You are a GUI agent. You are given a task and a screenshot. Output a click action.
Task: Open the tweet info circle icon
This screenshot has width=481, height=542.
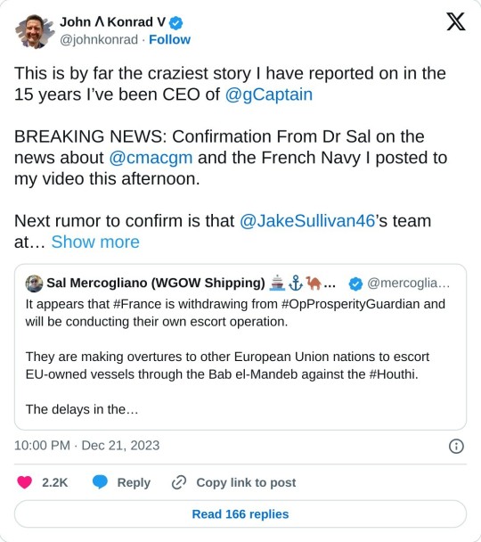[456, 446]
